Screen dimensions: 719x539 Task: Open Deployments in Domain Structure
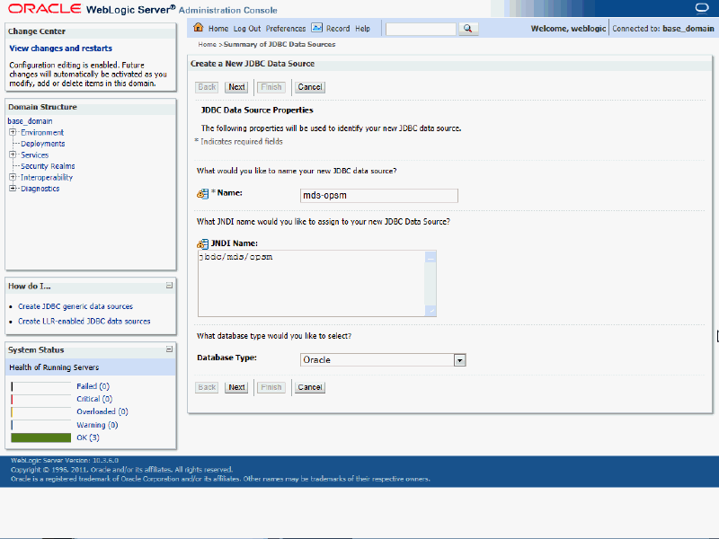pyautogui.click(x=42, y=144)
